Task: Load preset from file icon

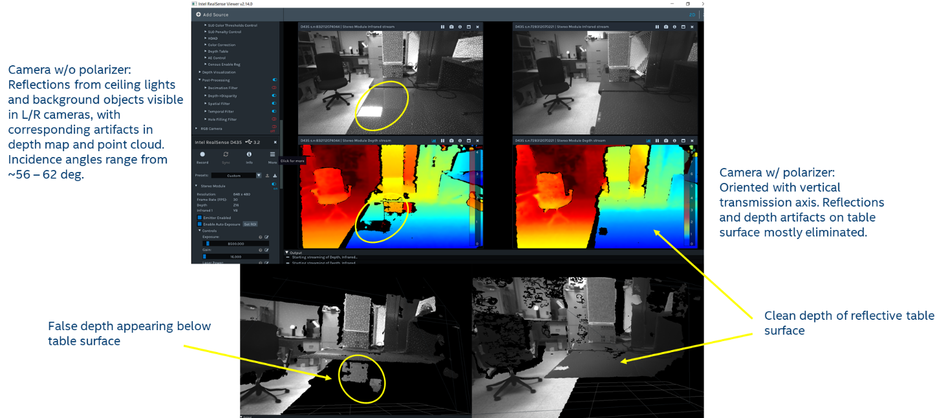Action: [267, 175]
